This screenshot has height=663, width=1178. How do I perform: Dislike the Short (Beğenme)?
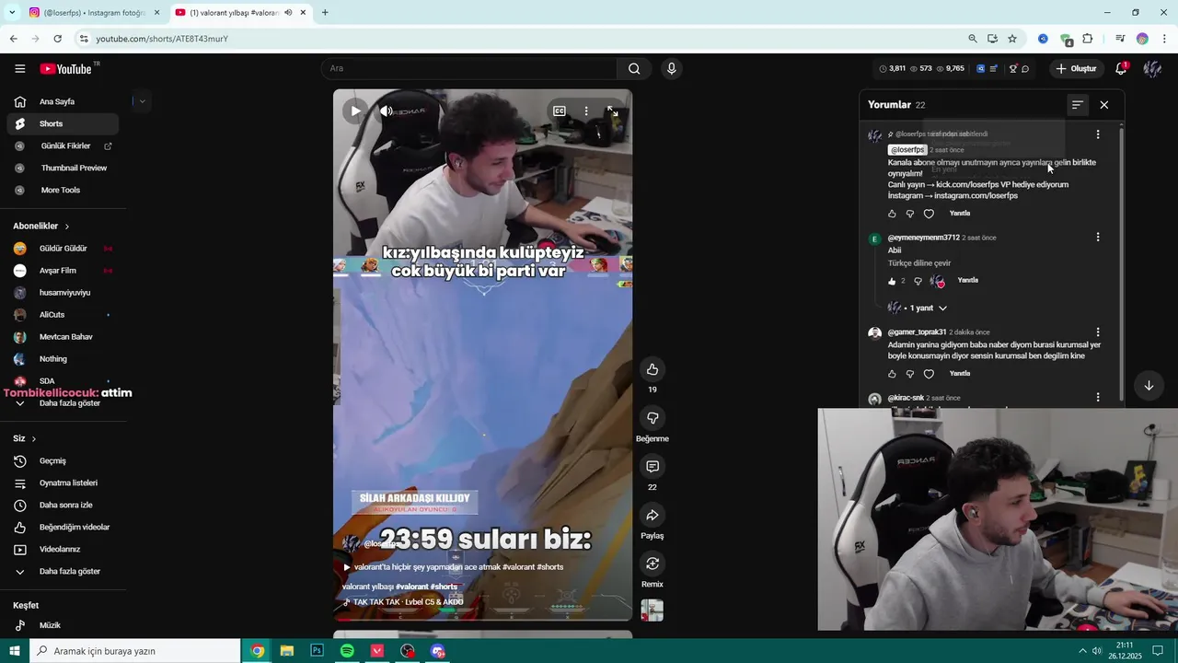pyautogui.click(x=653, y=418)
